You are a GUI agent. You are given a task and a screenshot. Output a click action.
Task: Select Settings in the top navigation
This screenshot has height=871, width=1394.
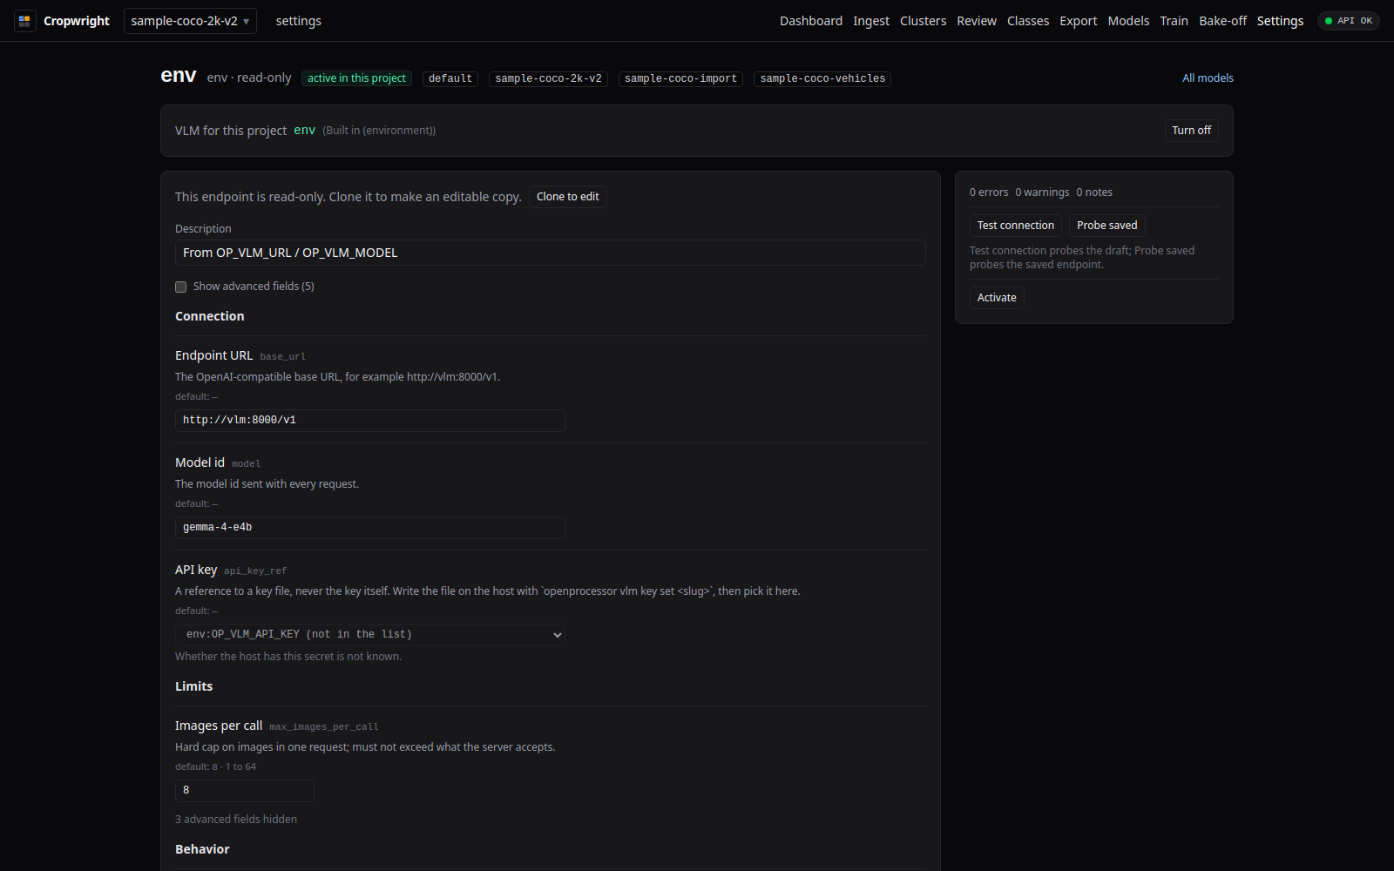1280,21
